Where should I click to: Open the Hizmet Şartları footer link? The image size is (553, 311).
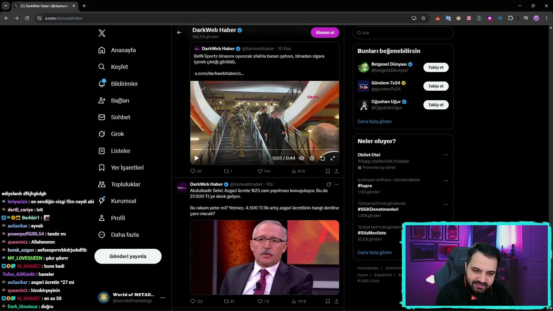(368, 268)
